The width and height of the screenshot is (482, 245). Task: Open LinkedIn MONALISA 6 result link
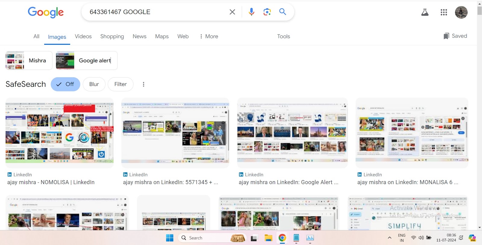pos(408,182)
